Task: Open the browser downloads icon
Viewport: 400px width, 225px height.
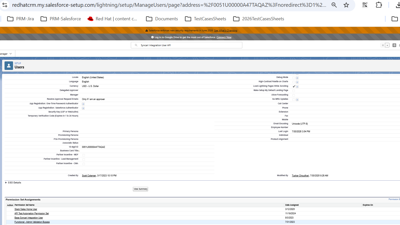Action: click(398, 5)
